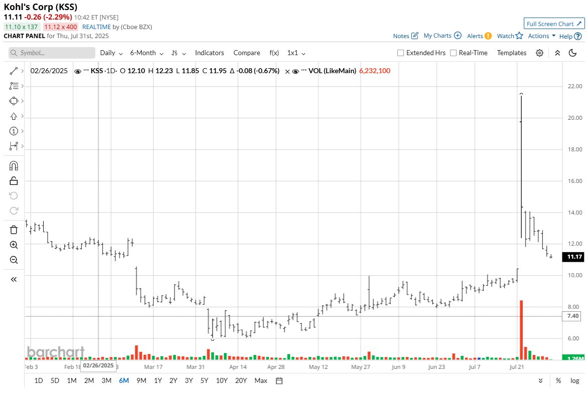Open chart settings gear

(539, 53)
